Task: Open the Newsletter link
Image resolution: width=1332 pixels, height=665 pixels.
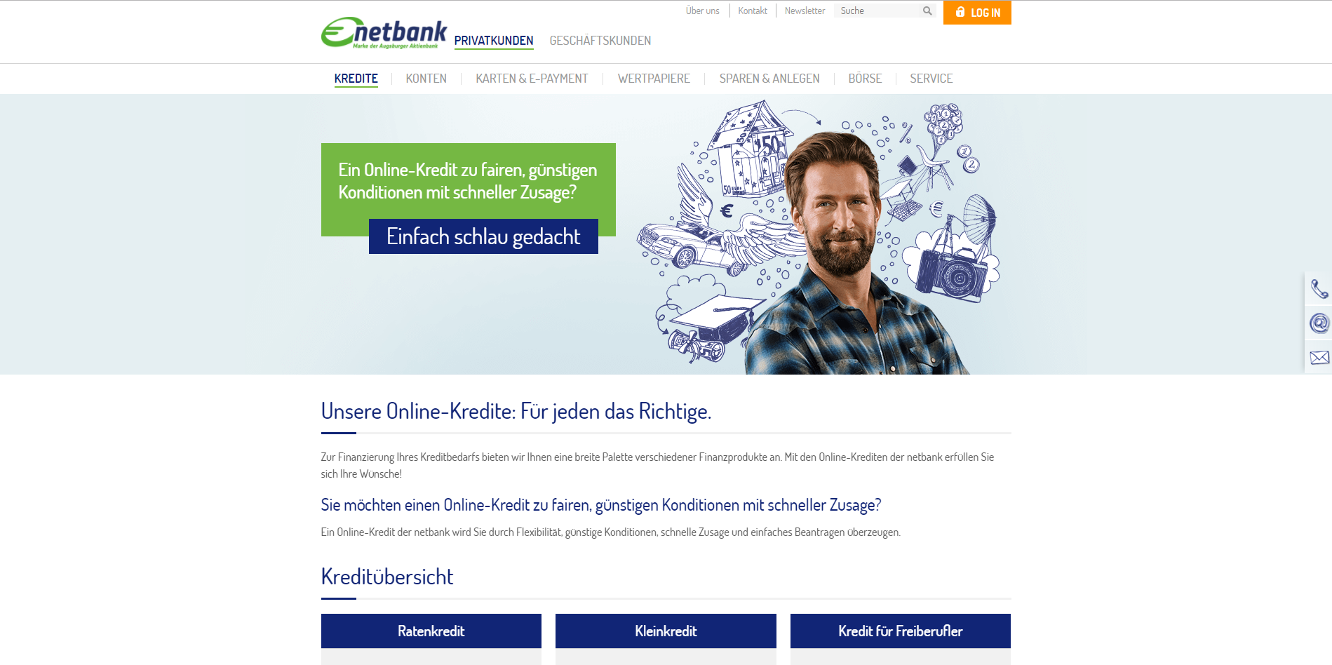Action: coord(805,11)
